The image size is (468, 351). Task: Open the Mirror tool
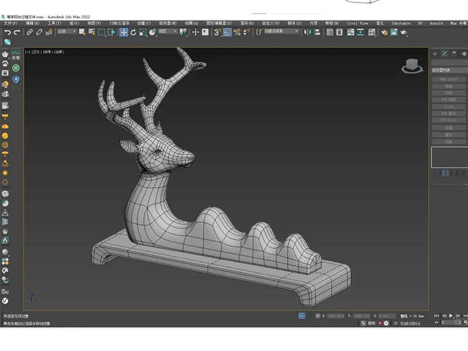coord(308,32)
